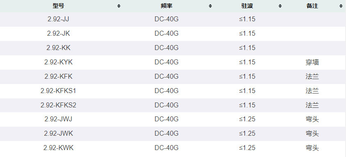Click the 穿墙 remark cell
The image size is (346, 157).
pyautogui.click(x=312, y=62)
